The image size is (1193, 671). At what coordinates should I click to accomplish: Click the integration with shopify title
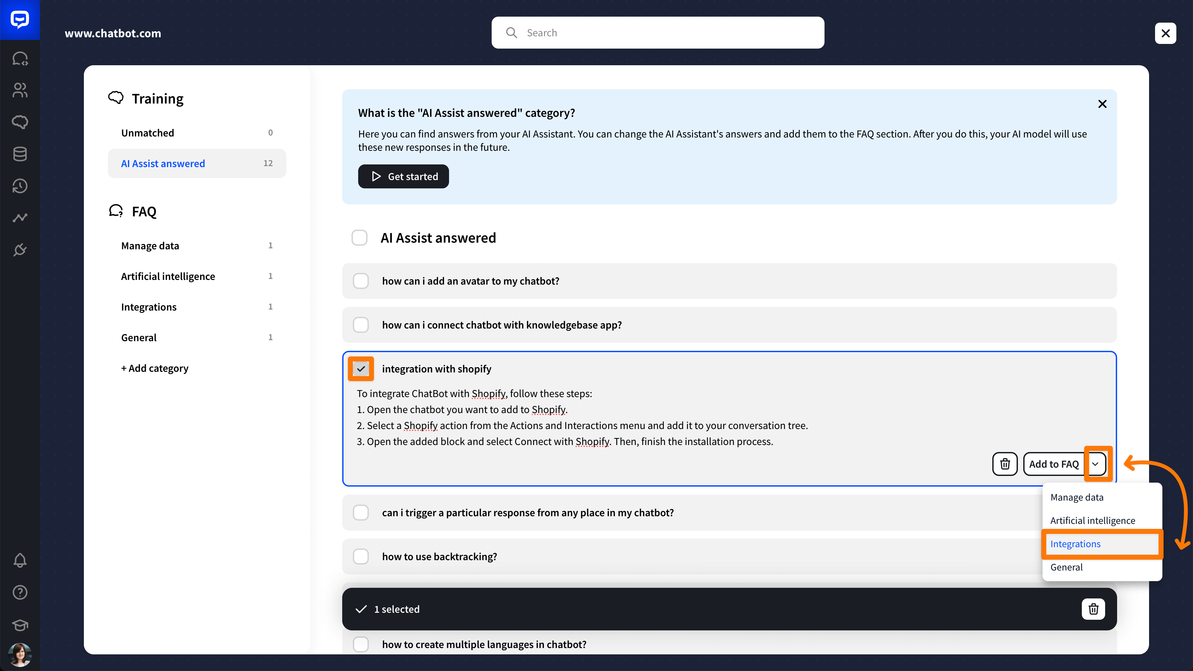[437, 369]
